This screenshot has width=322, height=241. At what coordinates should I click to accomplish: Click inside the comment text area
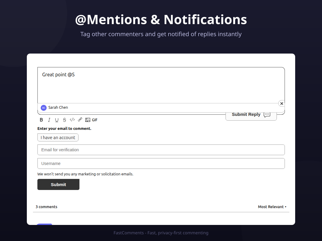tap(161, 85)
